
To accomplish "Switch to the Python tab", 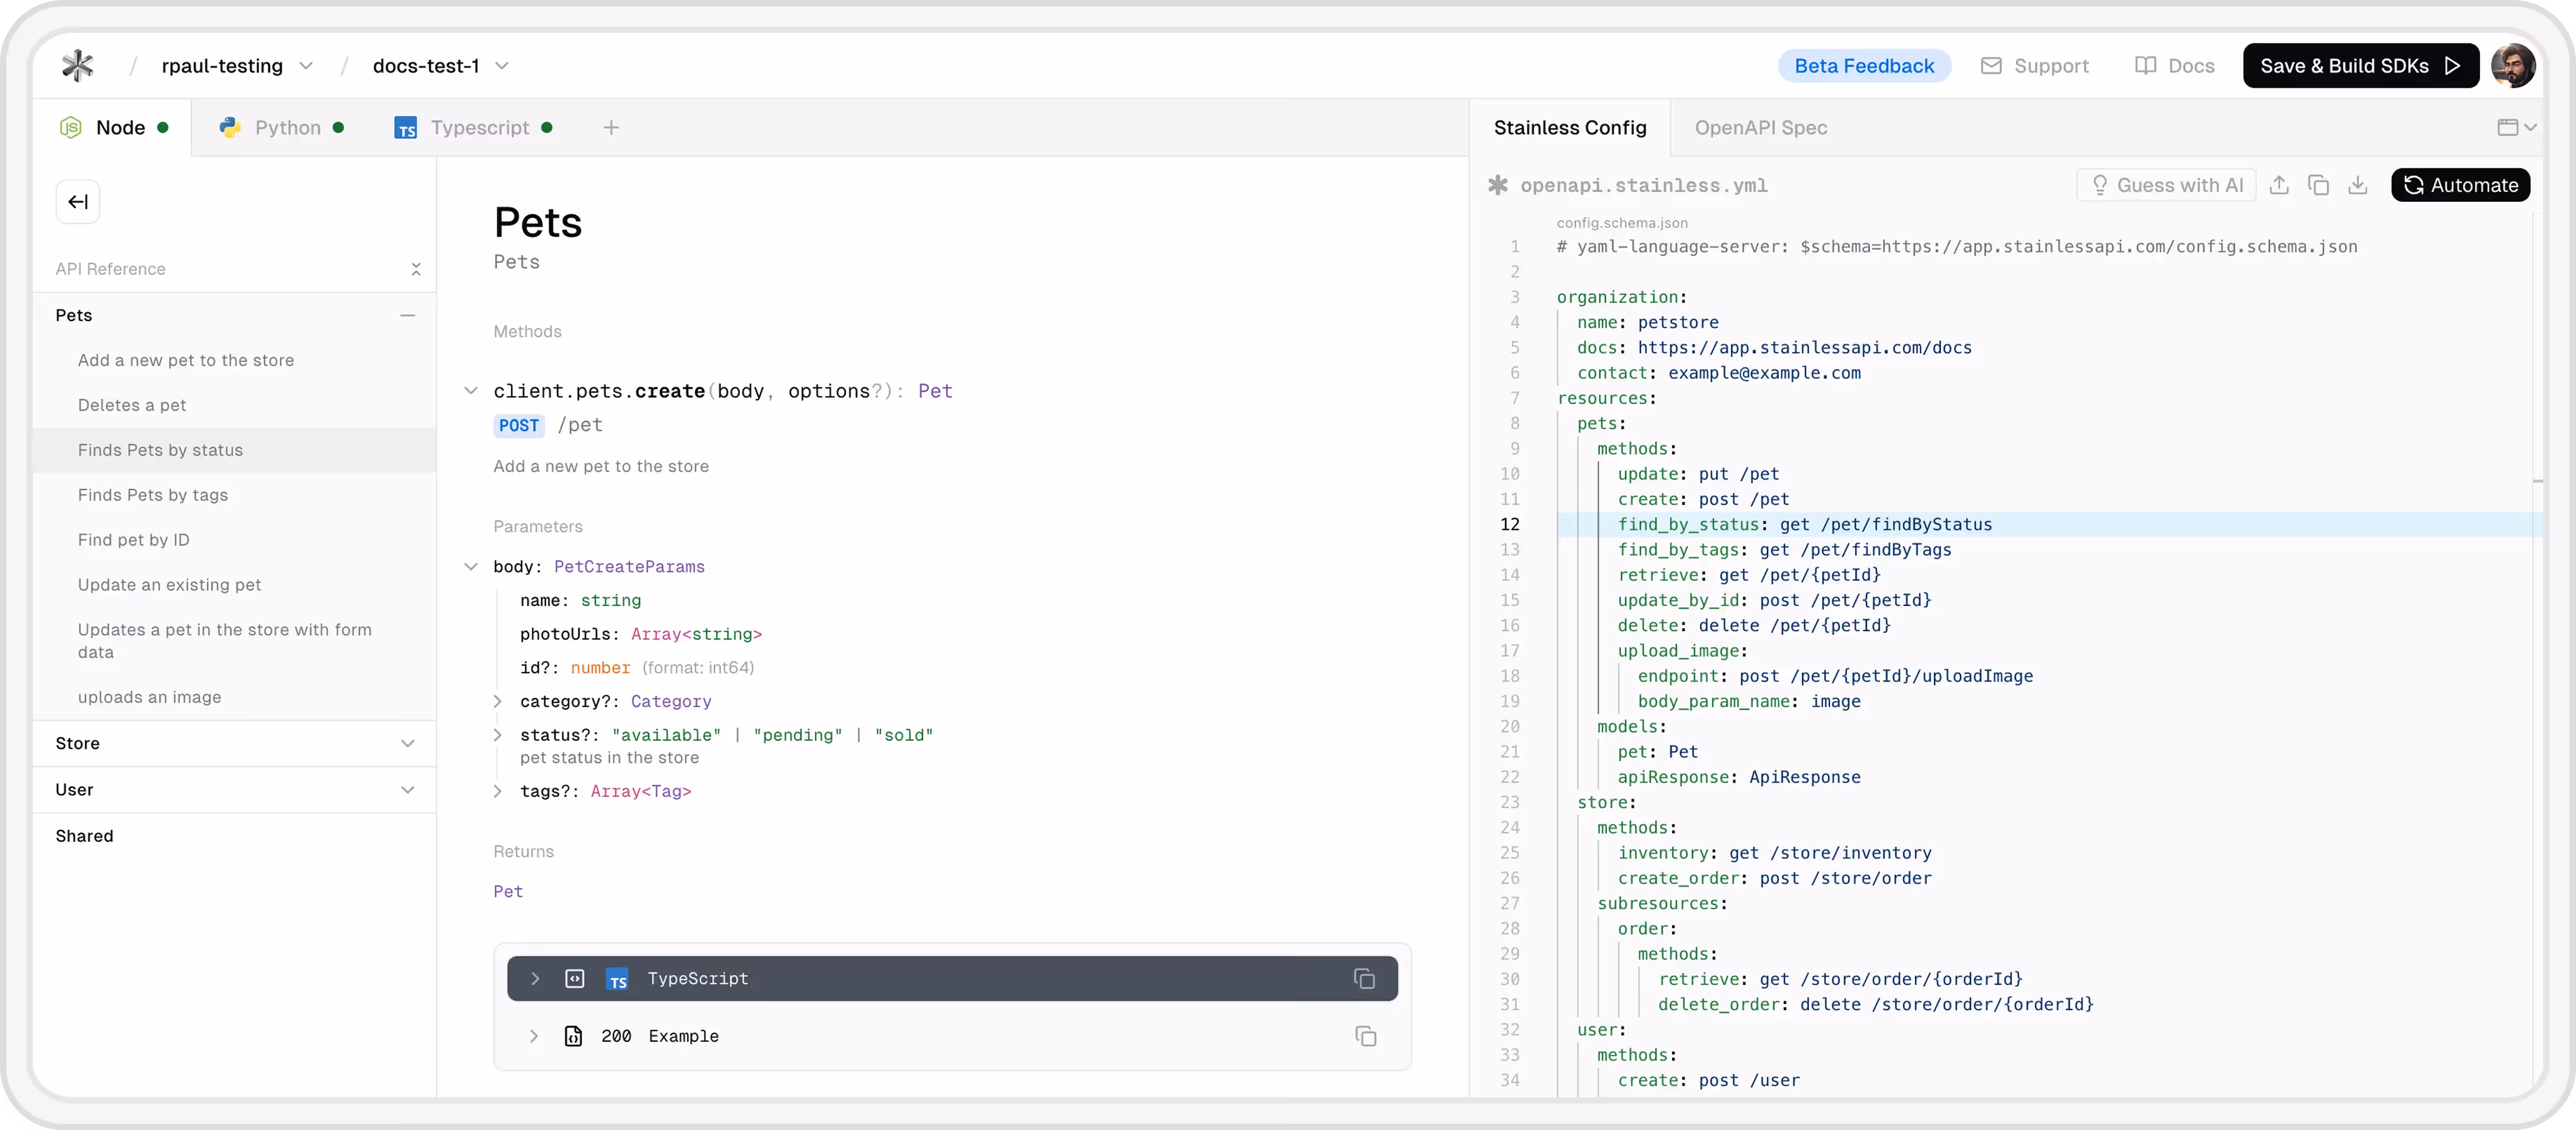I will [x=282, y=128].
